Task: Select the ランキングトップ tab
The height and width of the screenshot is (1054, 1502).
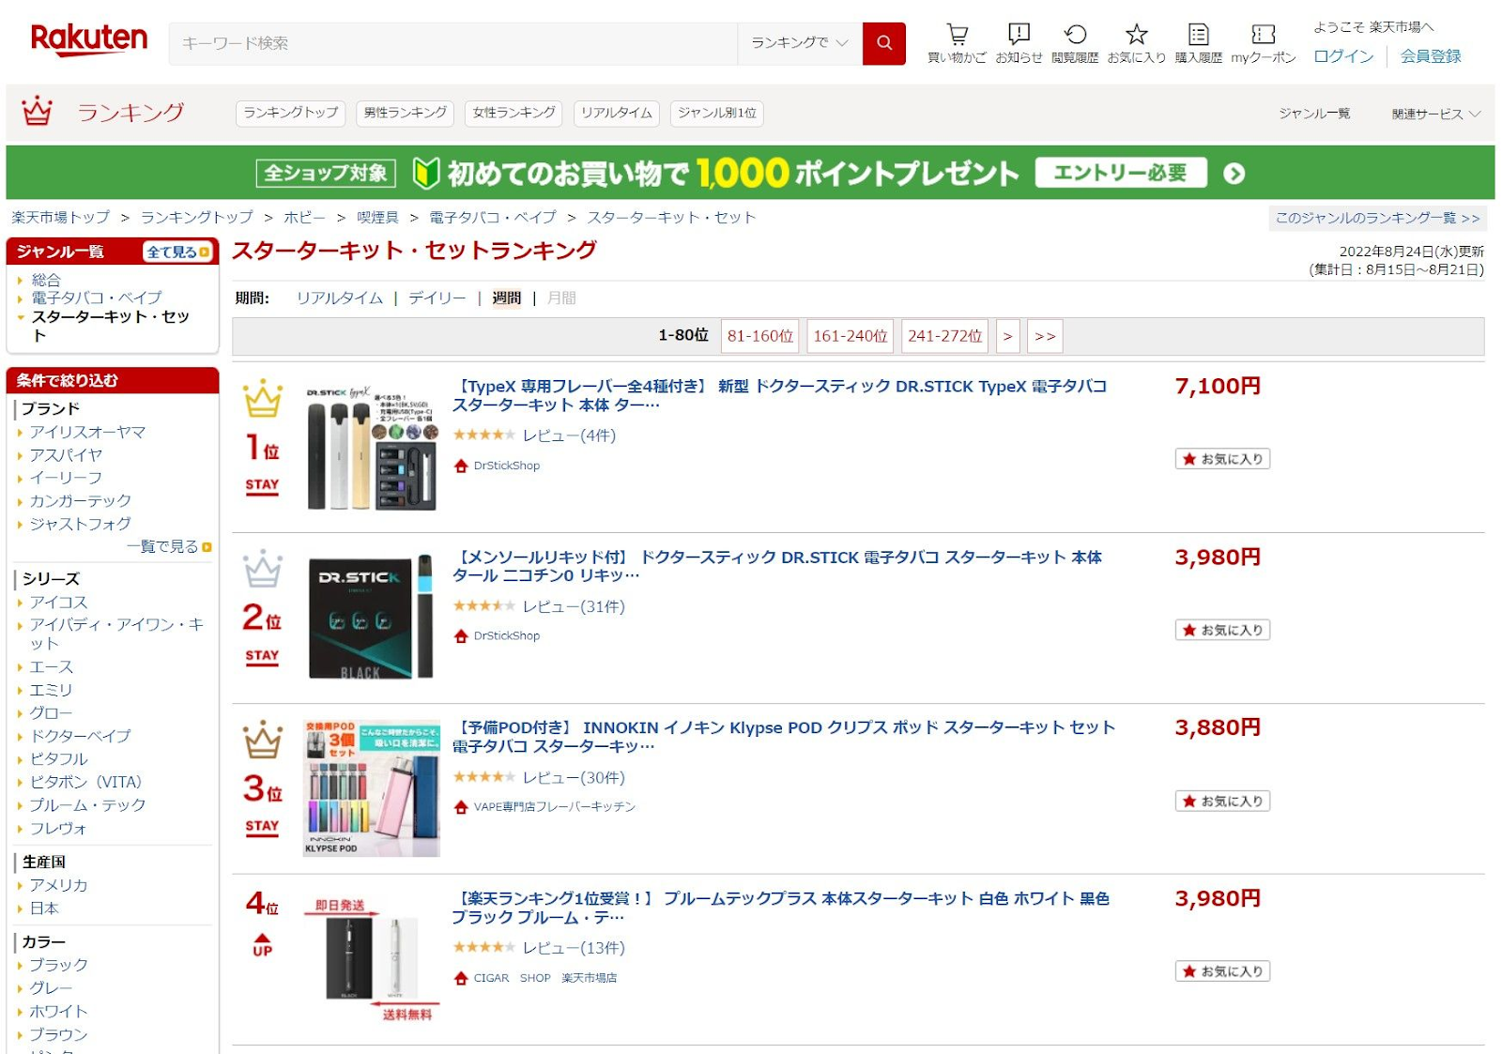Action: 291,113
